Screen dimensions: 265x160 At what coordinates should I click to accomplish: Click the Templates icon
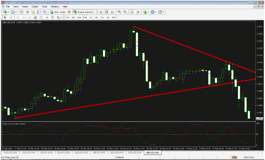point(160,12)
